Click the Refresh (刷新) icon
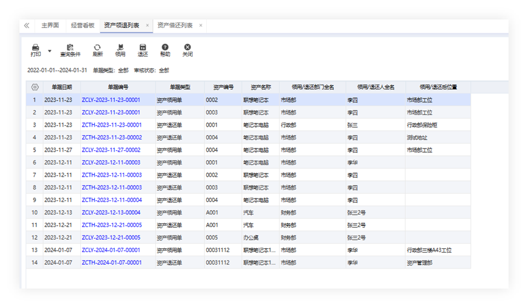The height and width of the screenshot is (308, 528). tap(97, 47)
